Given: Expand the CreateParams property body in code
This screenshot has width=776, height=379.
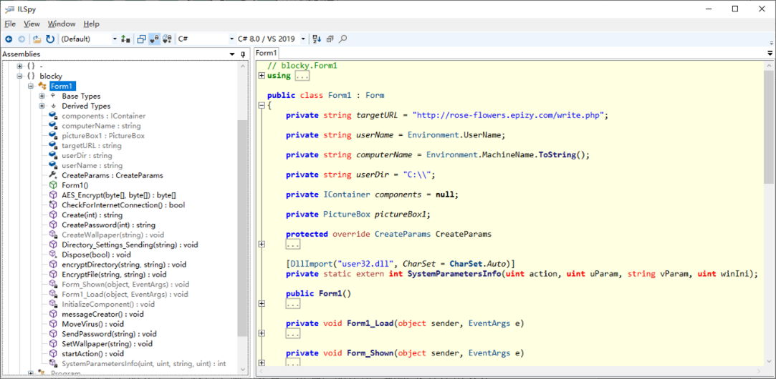Looking at the screenshot, I should point(262,244).
